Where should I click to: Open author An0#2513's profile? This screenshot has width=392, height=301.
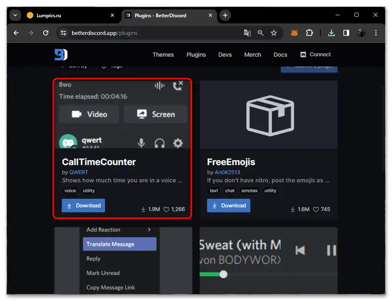pos(227,172)
